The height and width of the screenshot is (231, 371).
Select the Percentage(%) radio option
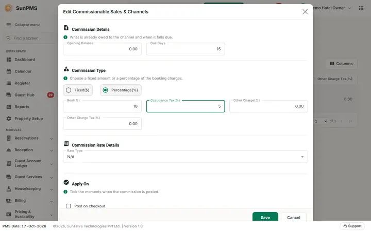[x=121, y=90]
